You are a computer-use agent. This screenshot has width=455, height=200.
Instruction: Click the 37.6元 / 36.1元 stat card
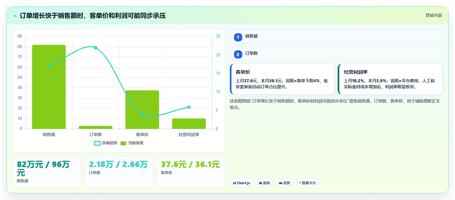click(191, 172)
